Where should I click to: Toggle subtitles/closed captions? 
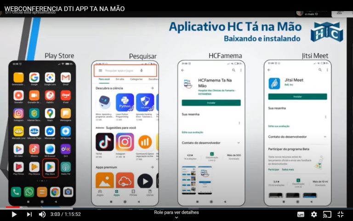tap(301, 214)
